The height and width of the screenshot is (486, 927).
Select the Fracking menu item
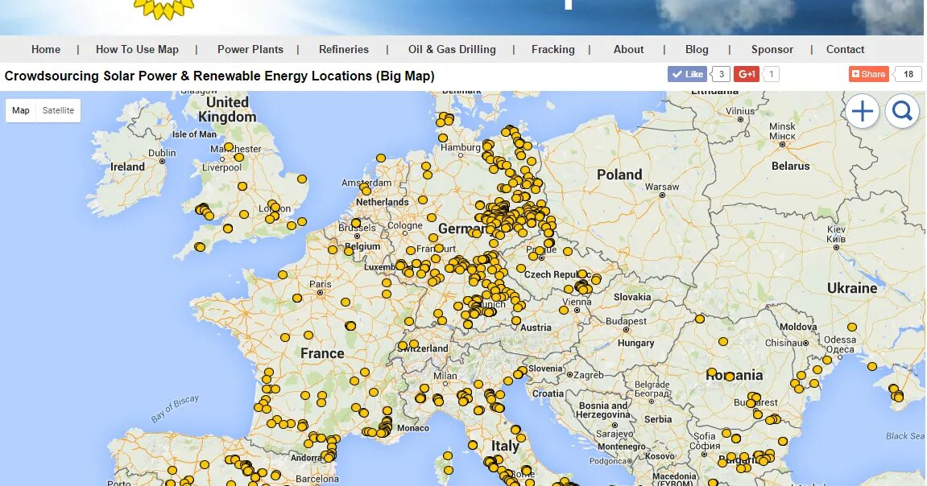pyautogui.click(x=552, y=50)
